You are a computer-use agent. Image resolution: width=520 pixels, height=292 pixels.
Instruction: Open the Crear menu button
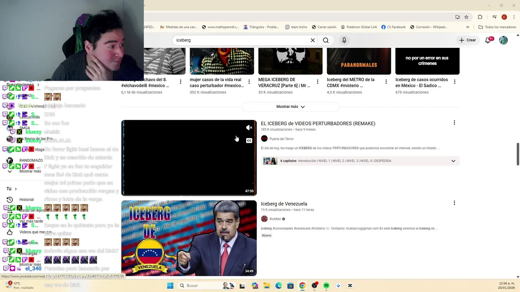(467, 40)
